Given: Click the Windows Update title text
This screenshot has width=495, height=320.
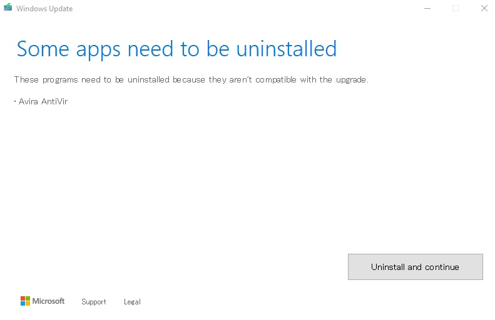Looking at the screenshot, I should (44, 9).
